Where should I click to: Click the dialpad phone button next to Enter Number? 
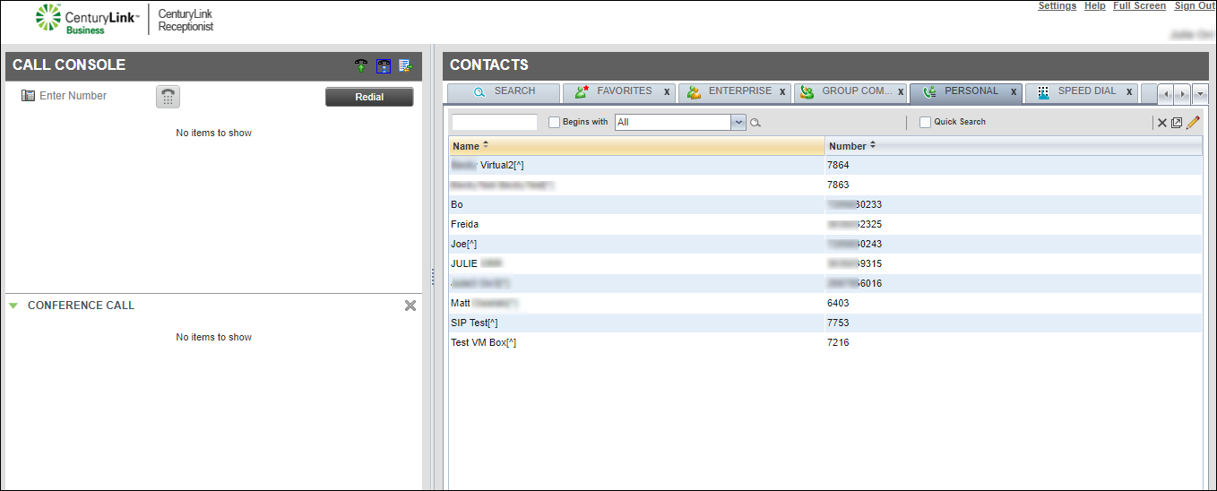point(168,97)
